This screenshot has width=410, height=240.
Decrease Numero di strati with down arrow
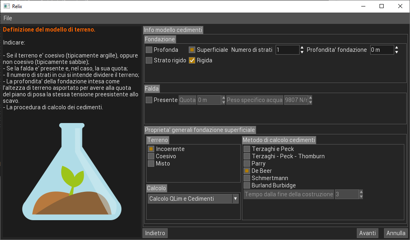coord(302,52)
